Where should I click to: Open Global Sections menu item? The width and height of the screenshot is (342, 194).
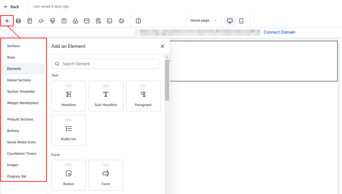[19, 80]
